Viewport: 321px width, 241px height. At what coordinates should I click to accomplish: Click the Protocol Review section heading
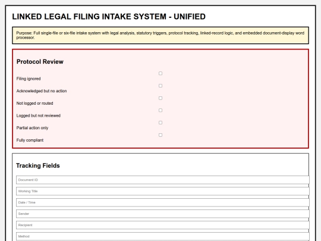tap(40, 62)
